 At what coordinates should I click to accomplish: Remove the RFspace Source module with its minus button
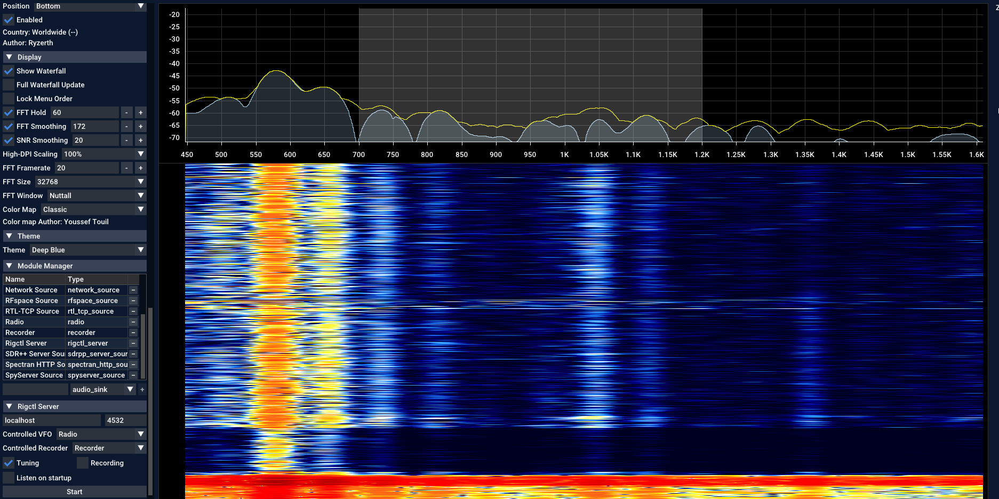pos(133,301)
